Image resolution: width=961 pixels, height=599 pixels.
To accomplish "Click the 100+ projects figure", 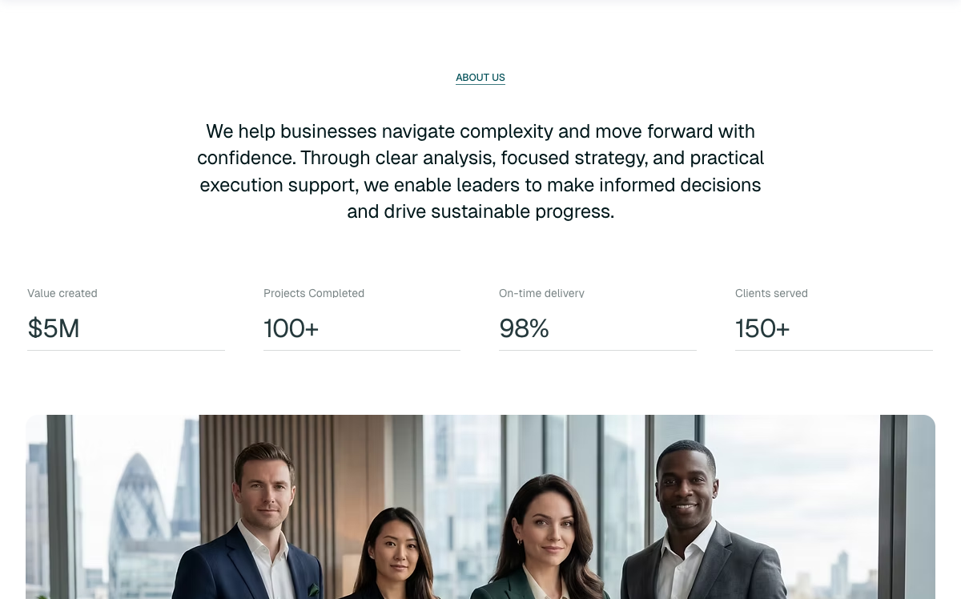I will 292,328.
